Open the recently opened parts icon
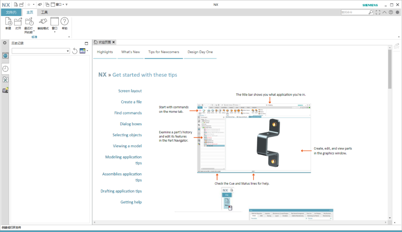Viewport: 402px width, 232px height. [x=29, y=22]
